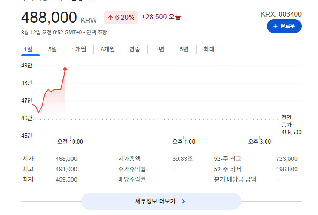Image resolution: width=318 pixels, height=215 pixels.
Task: Click the chevron arrow beside 세부정보 더보기
Action: pyautogui.click(x=183, y=201)
